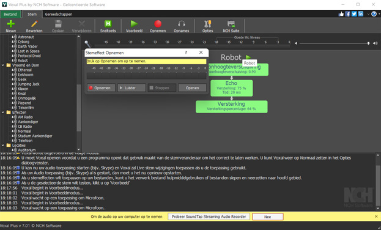Close the Stemeffect Opnemen dialog
381x230 pixels.
(201, 53)
